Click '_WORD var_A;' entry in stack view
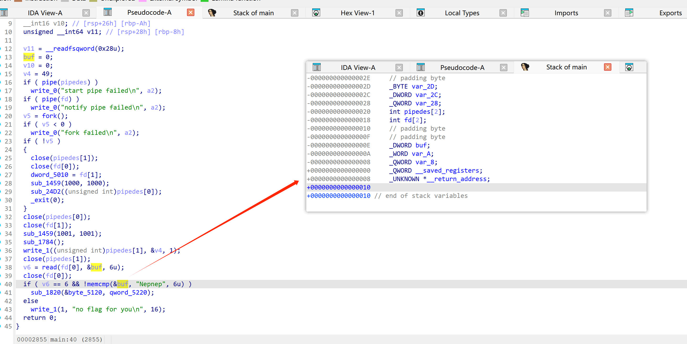This screenshot has width=687, height=344. pos(411,154)
